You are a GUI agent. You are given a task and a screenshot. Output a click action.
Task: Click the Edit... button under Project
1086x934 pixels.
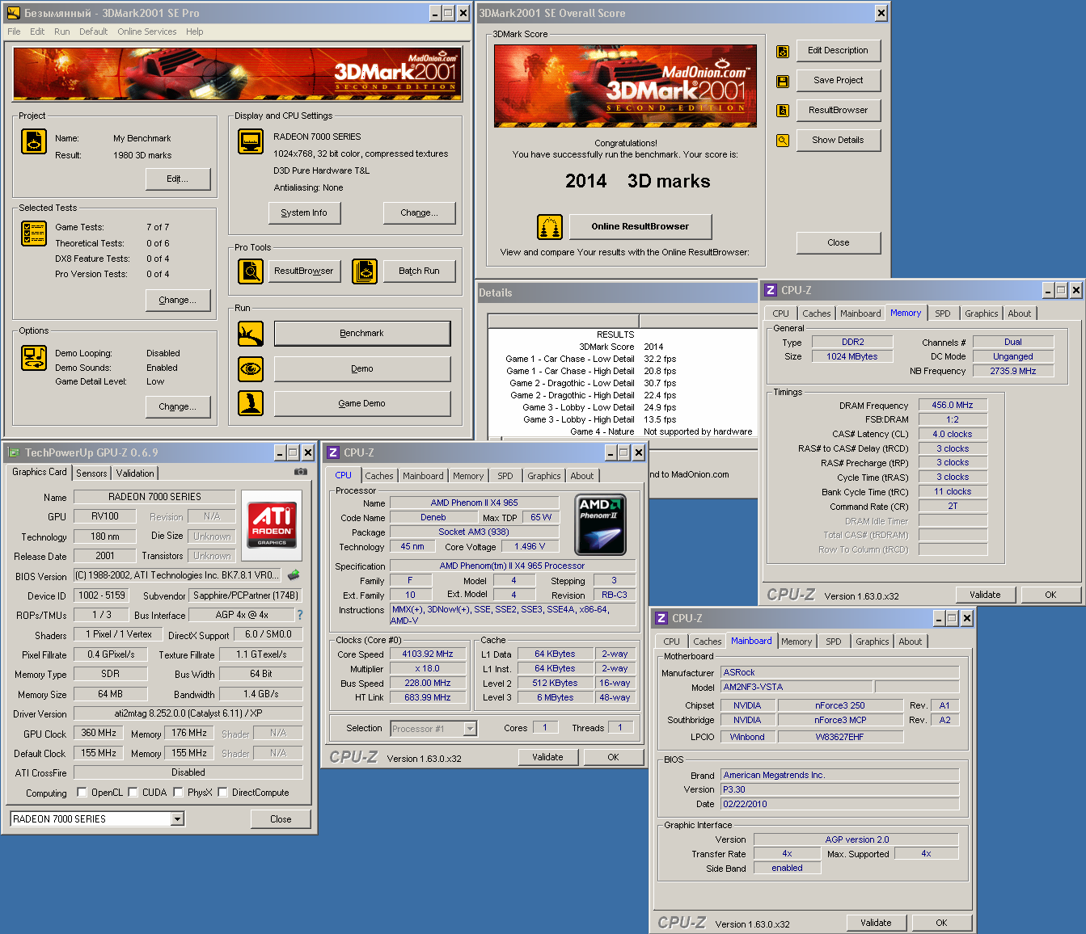[x=178, y=179]
